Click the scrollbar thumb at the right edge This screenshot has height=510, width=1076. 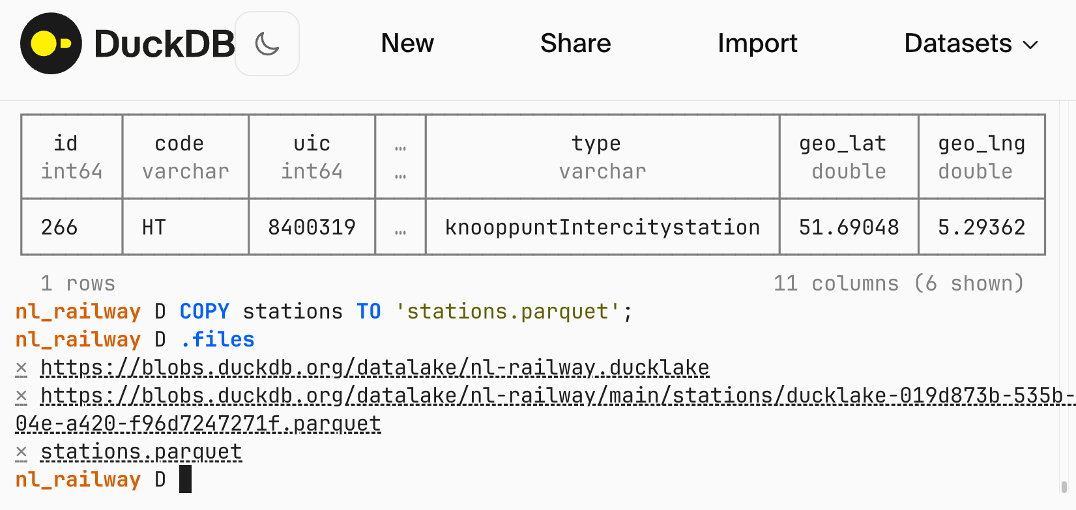pos(1064,487)
